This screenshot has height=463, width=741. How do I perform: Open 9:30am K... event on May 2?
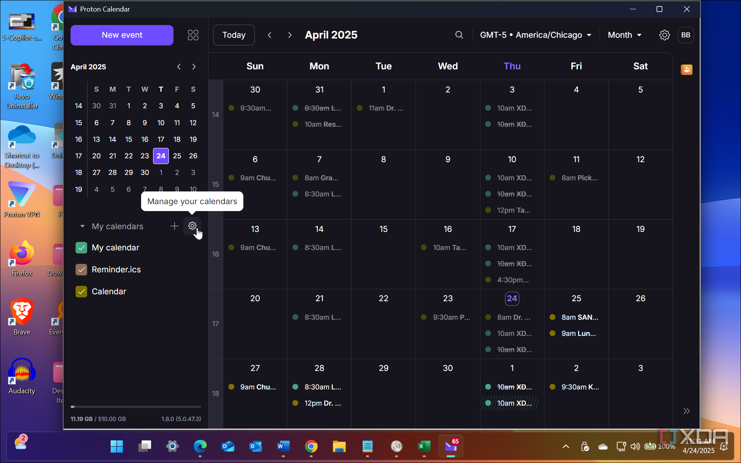coord(576,387)
